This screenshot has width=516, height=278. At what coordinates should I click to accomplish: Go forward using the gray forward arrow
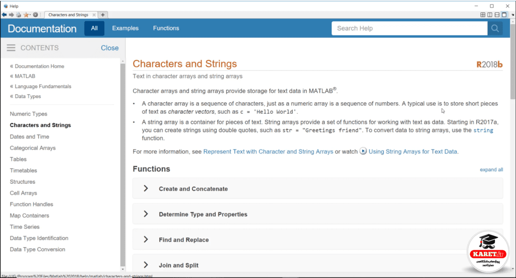point(12,15)
